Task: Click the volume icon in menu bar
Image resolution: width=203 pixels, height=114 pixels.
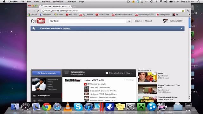Action: [x=166, y=2]
